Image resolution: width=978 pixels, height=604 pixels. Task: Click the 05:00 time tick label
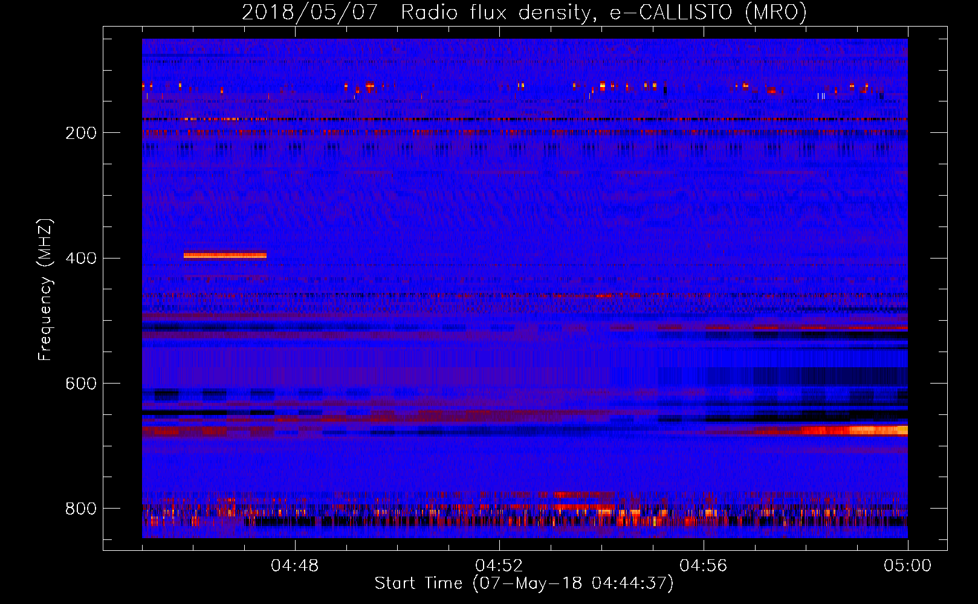coord(908,565)
